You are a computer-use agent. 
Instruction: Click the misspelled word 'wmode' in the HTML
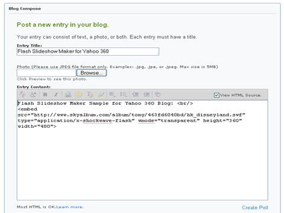point(146,121)
